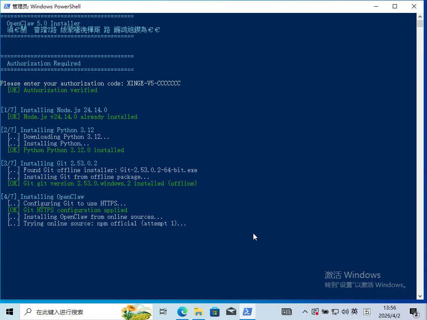Open Task View from the taskbar
Viewport: 427px width, 320px height.
[163, 312]
